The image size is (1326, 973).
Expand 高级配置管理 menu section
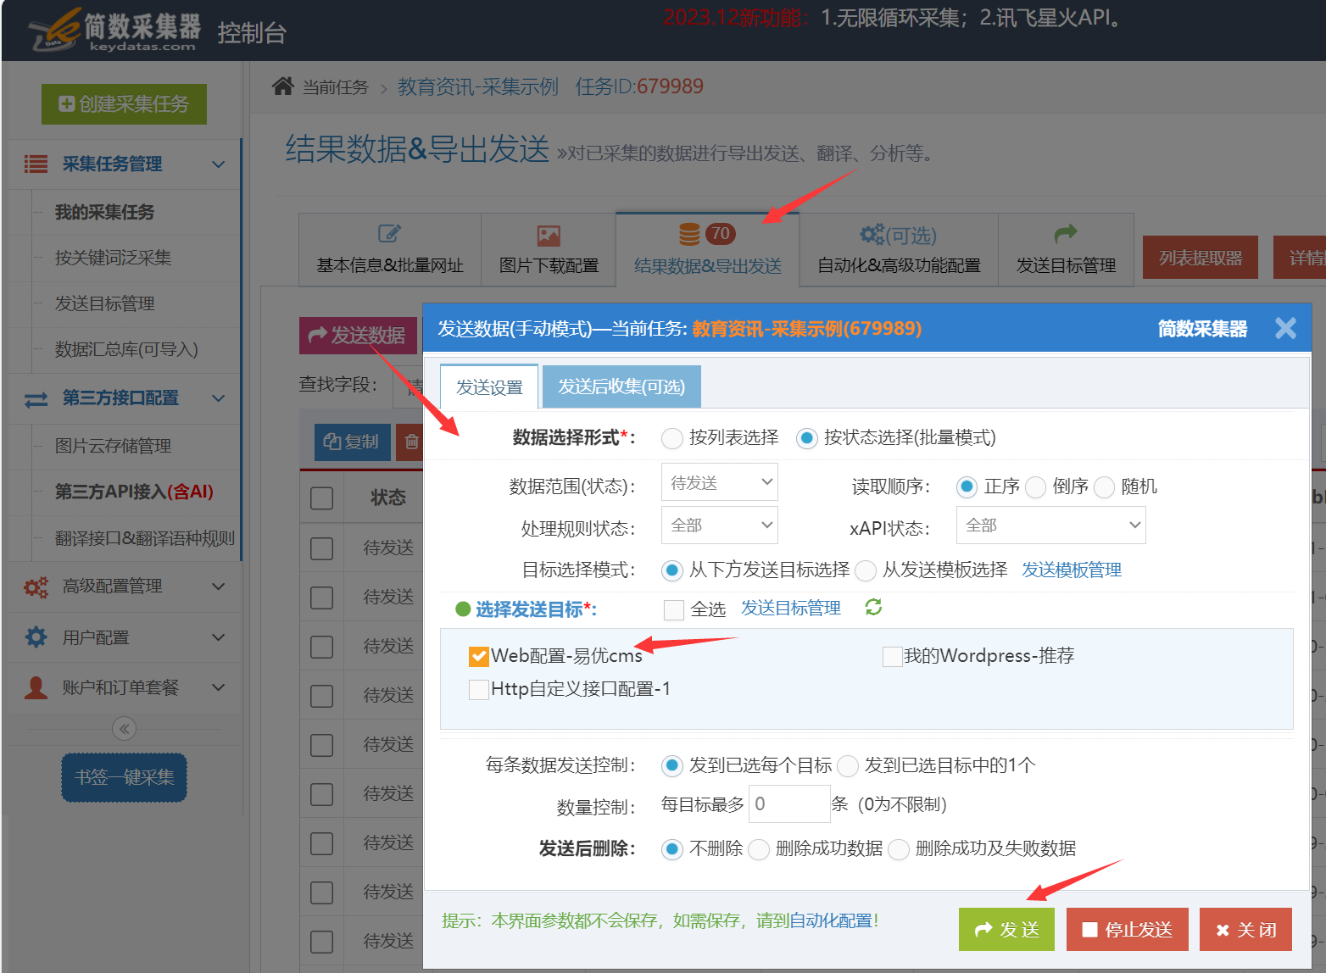pyautogui.click(x=218, y=587)
